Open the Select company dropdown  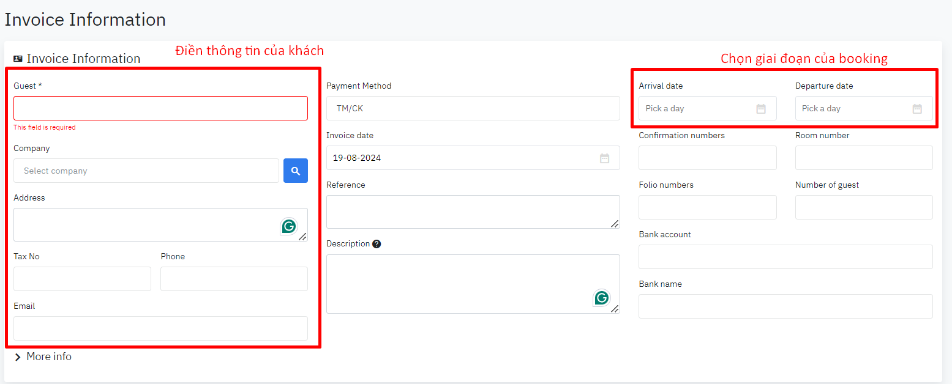146,171
